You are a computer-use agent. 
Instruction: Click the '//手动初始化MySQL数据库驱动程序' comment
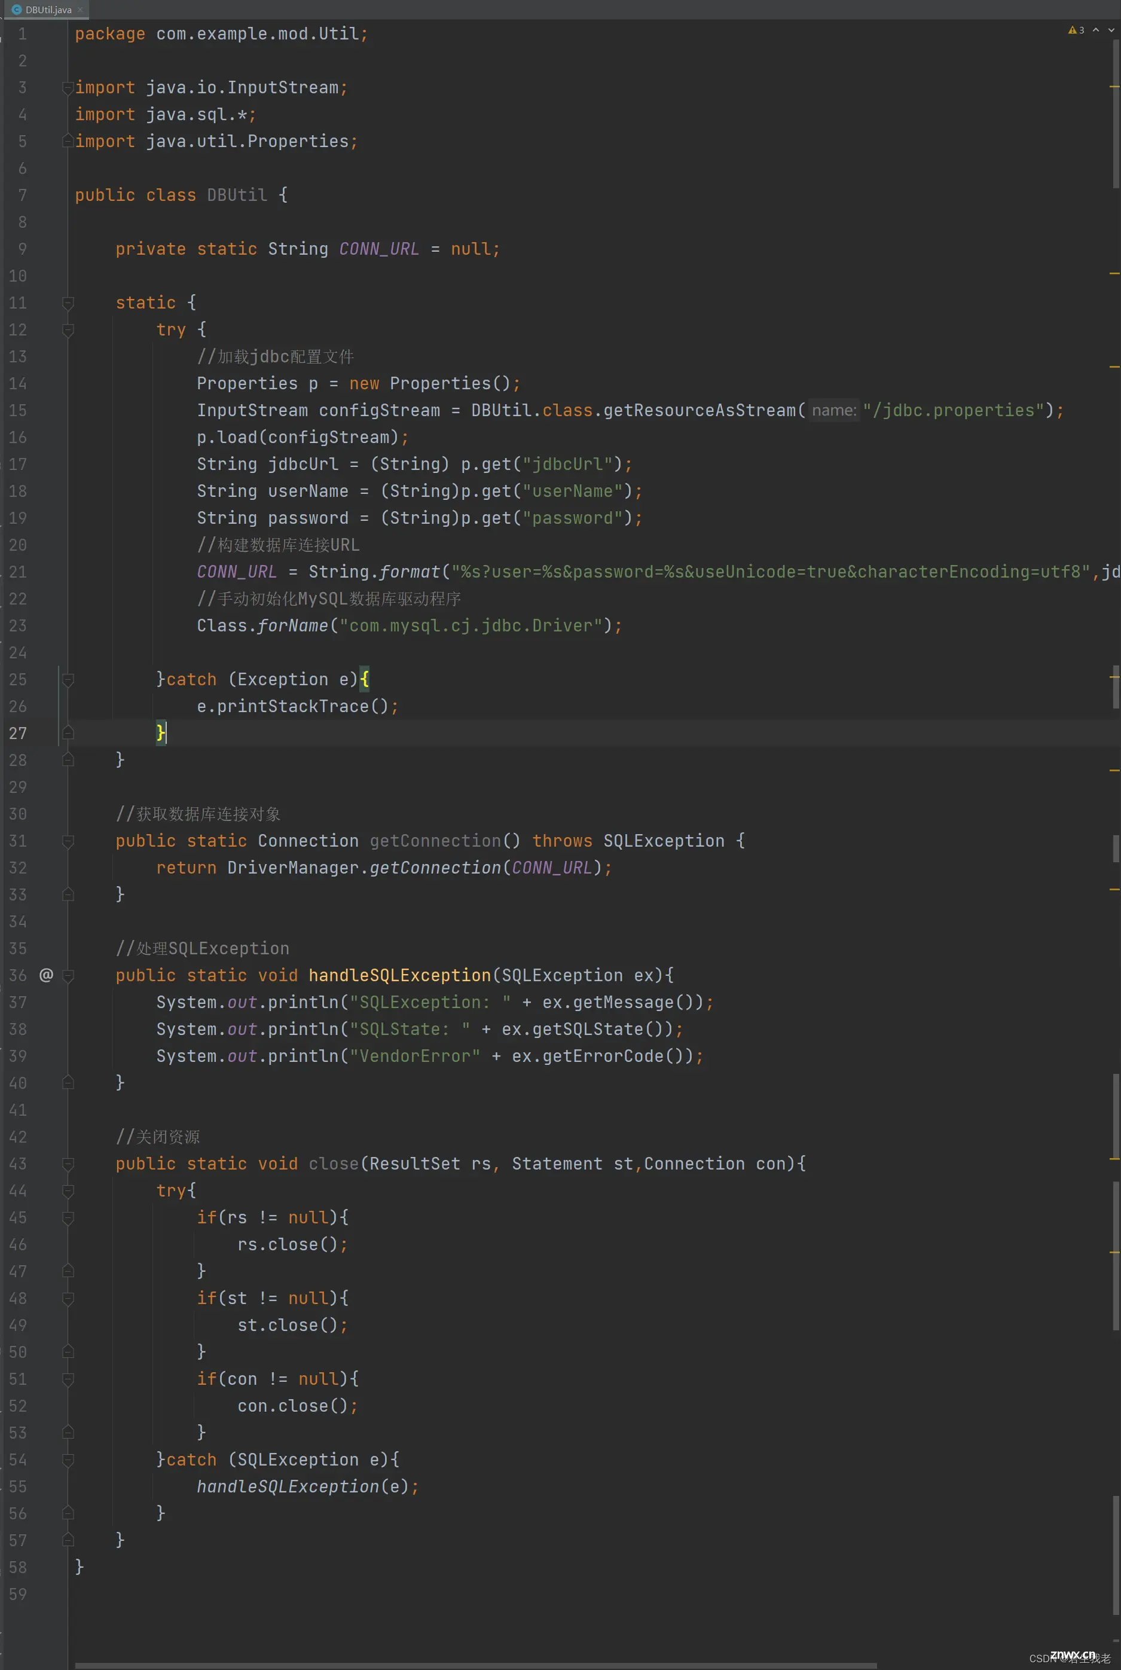coord(329,599)
